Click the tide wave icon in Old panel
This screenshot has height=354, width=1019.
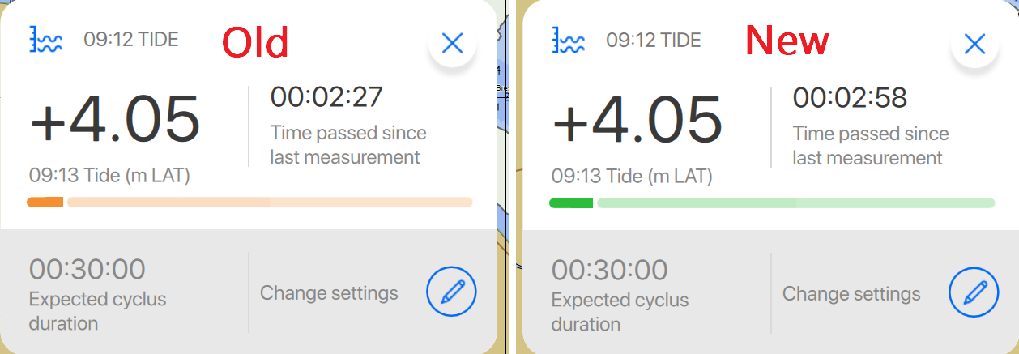click(x=46, y=39)
